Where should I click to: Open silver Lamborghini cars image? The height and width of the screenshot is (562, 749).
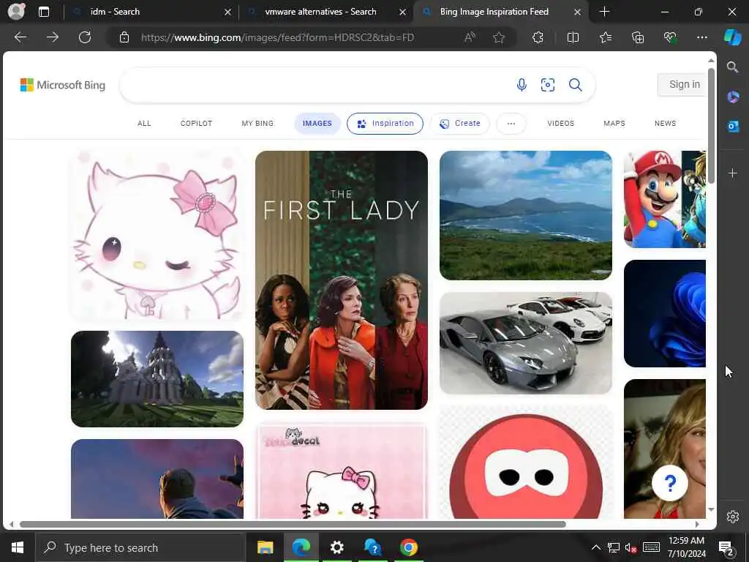coord(525,343)
